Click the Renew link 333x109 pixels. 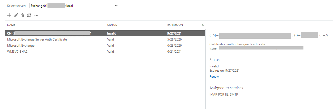pos(214,77)
